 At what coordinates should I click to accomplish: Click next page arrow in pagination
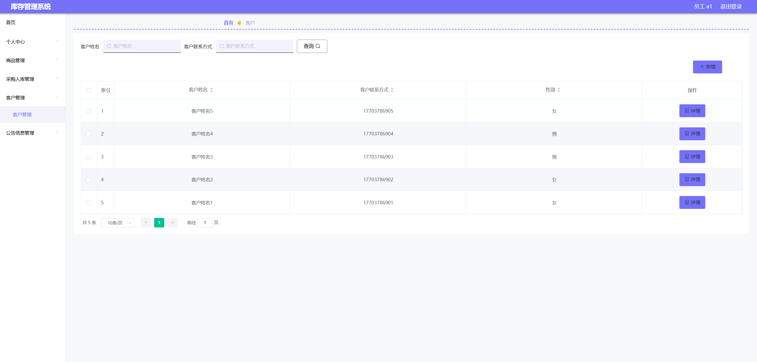click(173, 223)
